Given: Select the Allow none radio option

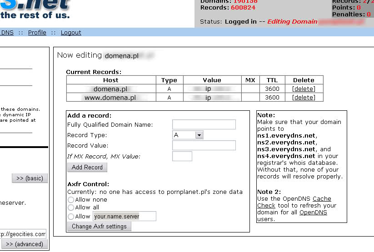Looking at the screenshot, I should [x=71, y=199].
